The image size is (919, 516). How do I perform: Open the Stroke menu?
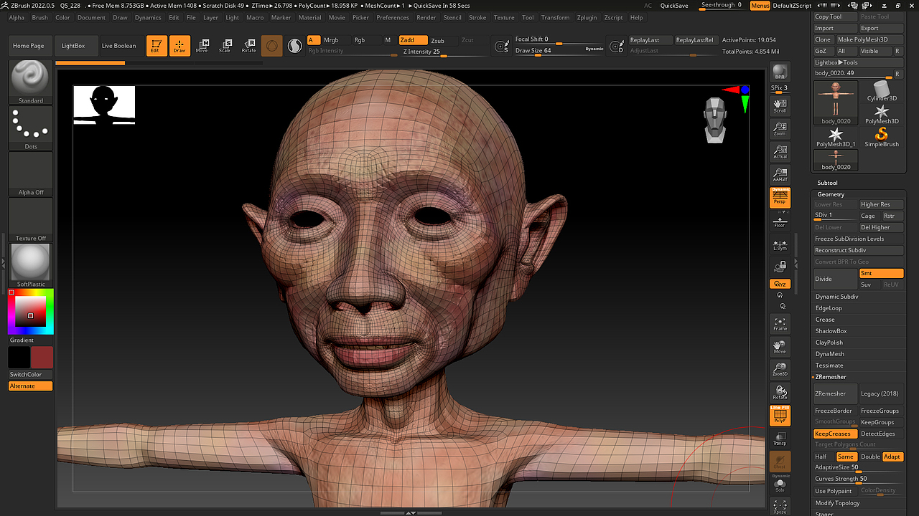[x=477, y=17]
